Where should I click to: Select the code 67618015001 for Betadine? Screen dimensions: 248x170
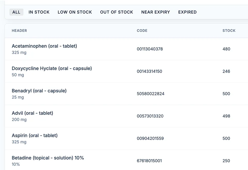[x=149, y=161]
